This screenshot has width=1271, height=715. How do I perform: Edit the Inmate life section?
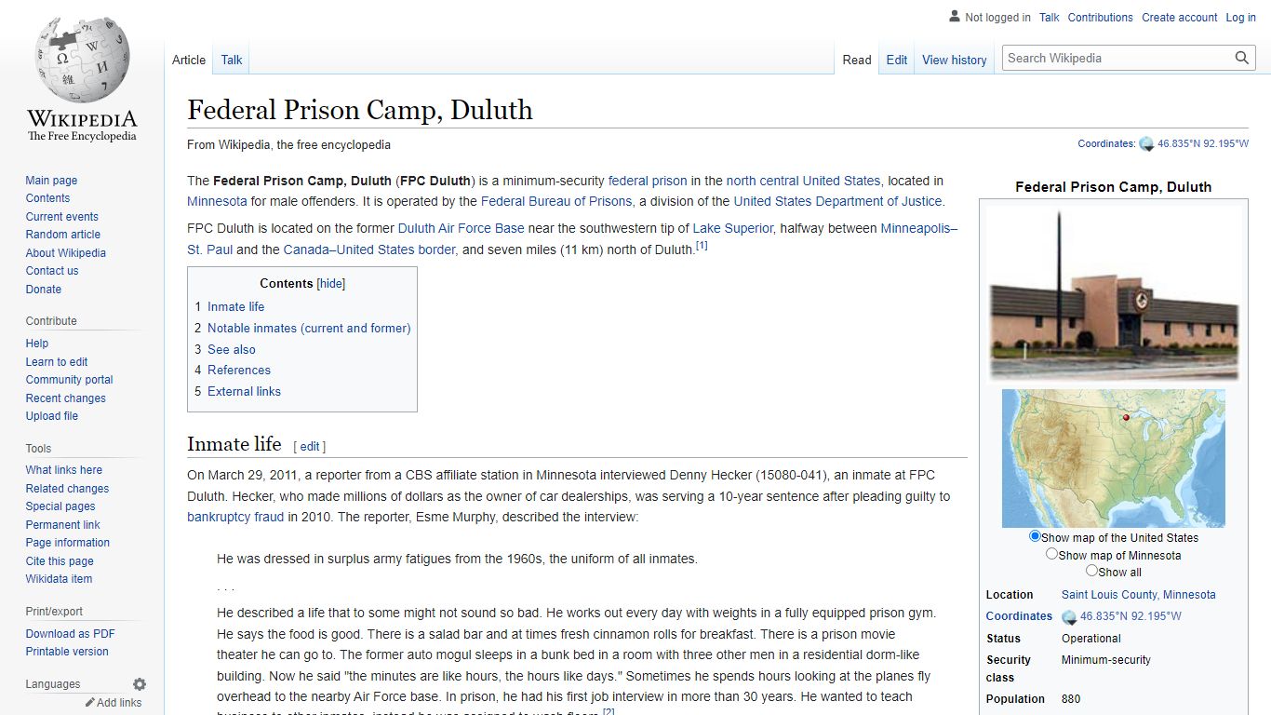[310, 447]
